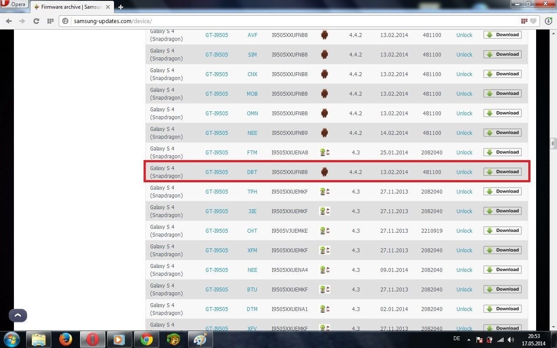The image size is (557, 348).
Task: Open the AVF region code link
Action: point(252,35)
